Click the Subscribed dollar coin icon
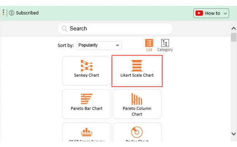This screenshot has width=237, height=147. tap(12, 13)
